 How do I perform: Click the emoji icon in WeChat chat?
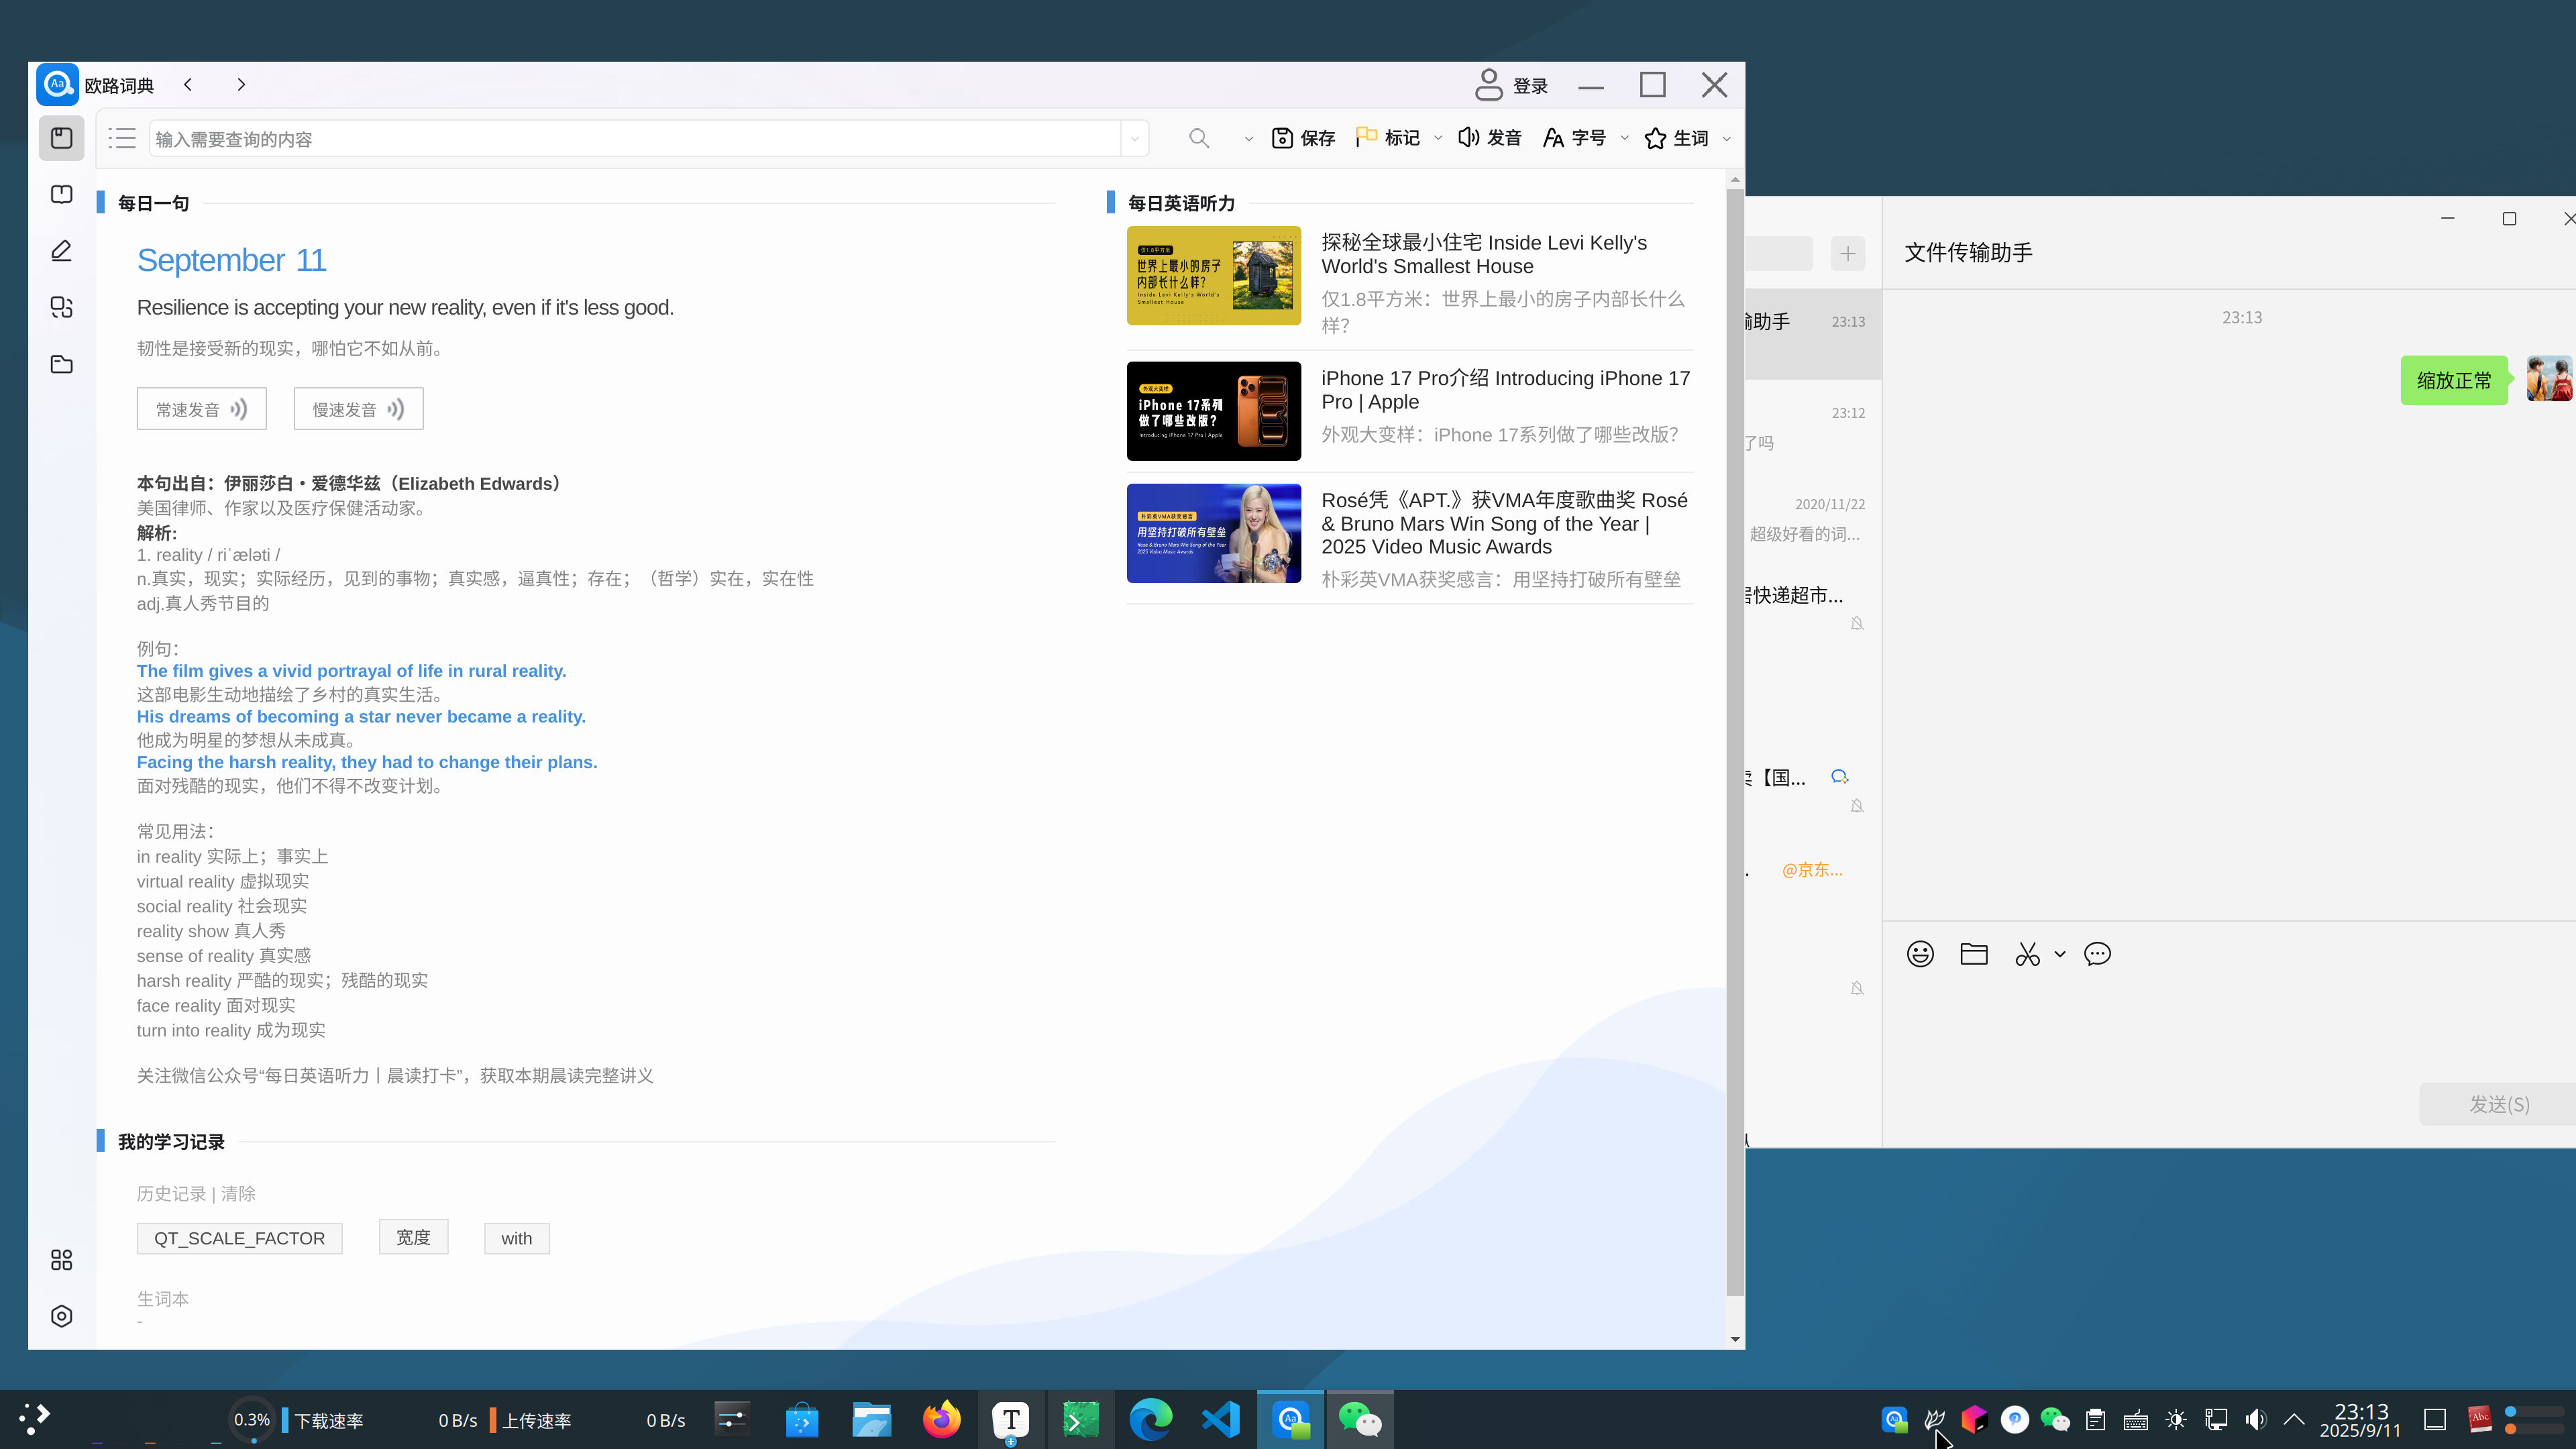tap(1920, 954)
